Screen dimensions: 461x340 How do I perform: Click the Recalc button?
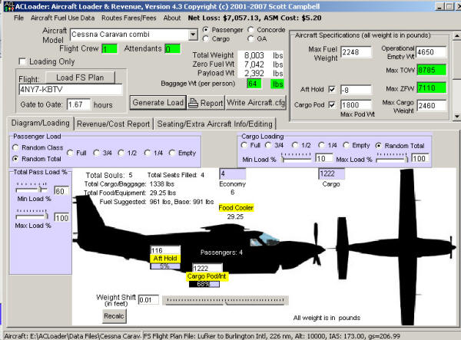(x=114, y=315)
